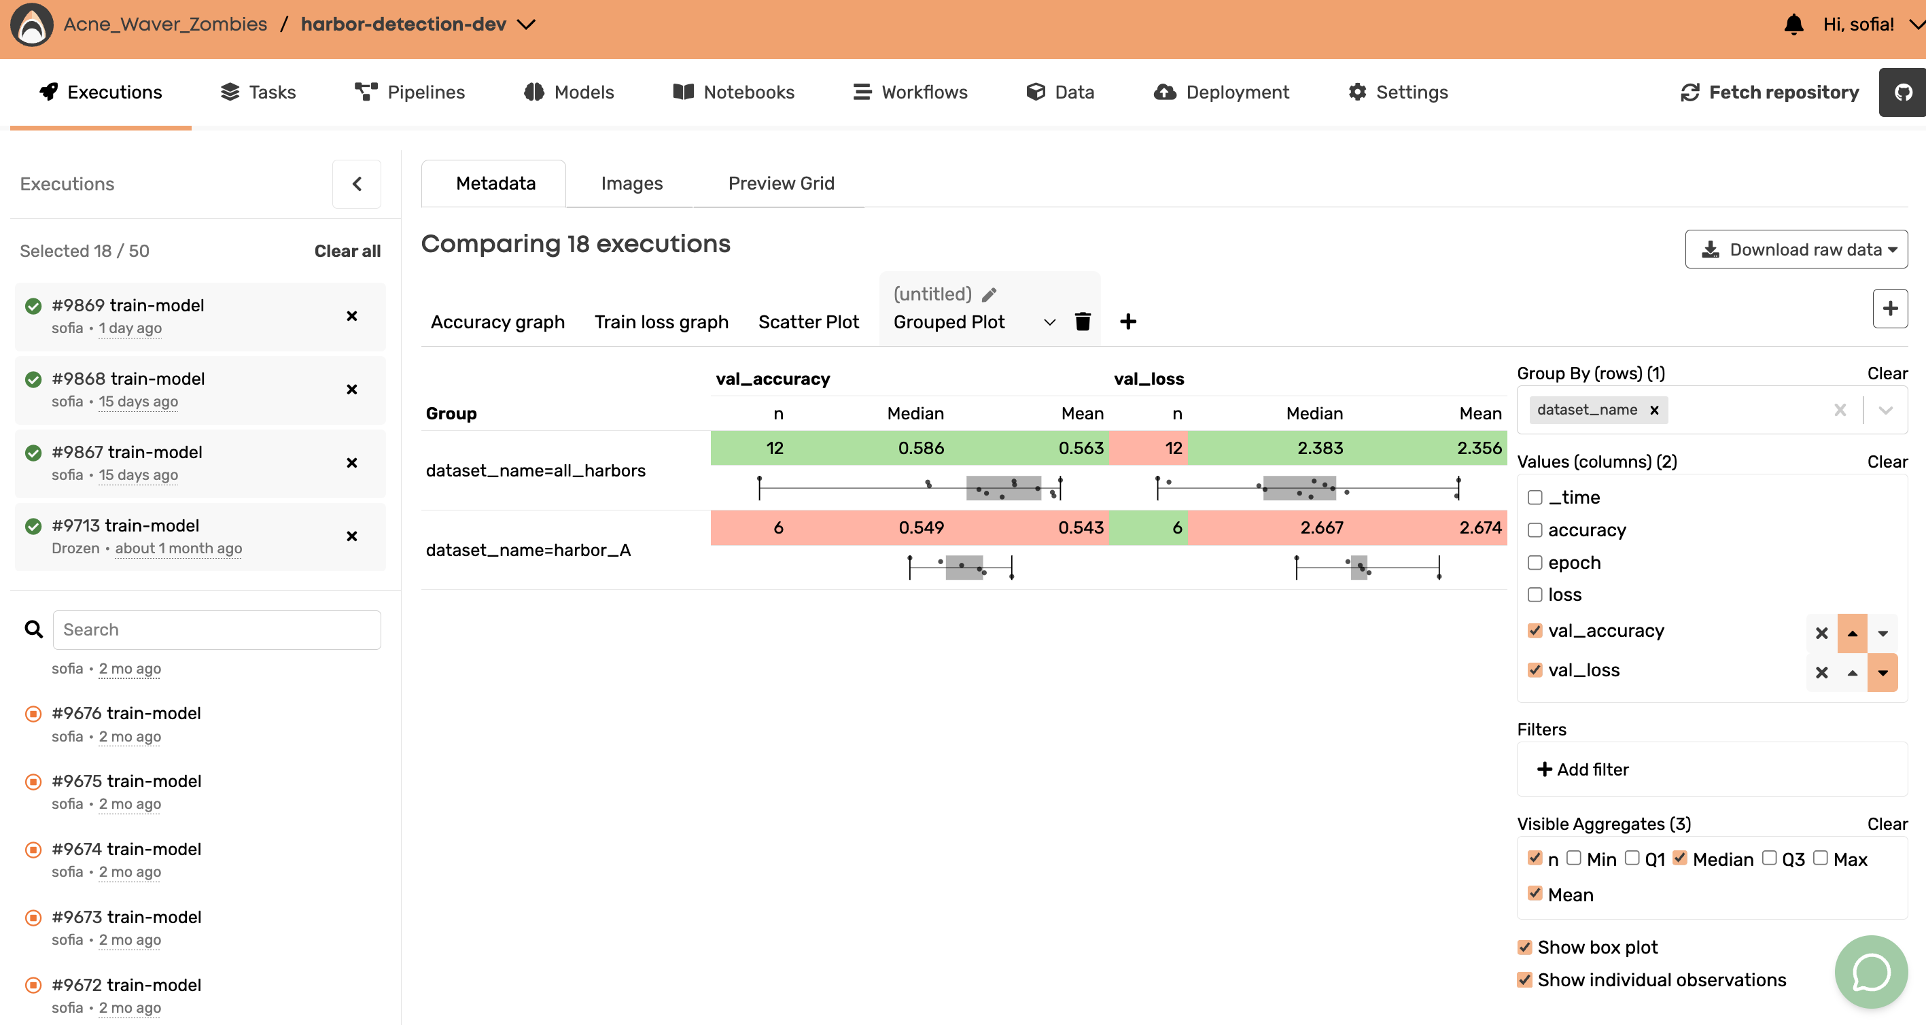
Task: Uncheck the Median aggregate
Action: tap(1679, 858)
